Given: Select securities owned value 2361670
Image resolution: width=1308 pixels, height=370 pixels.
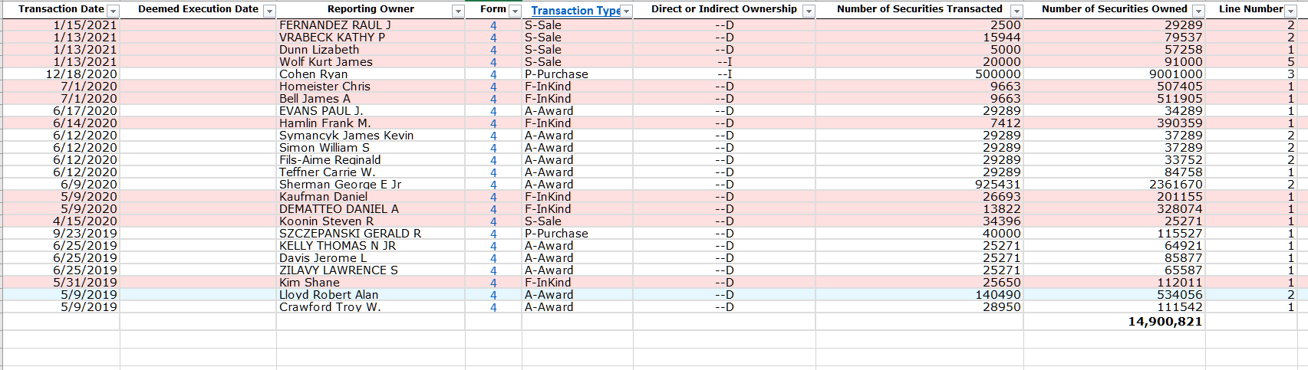Looking at the screenshot, I should [1114, 185].
